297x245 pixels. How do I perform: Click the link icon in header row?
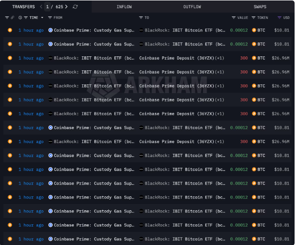point(13,17)
